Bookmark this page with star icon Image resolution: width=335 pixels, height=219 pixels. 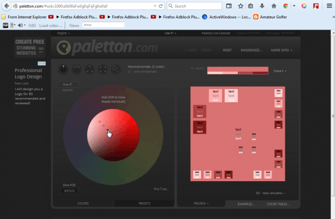click(240, 6)
